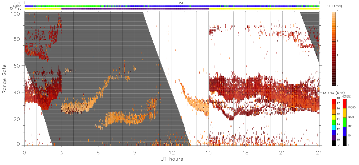Click Range Gate tick label "60"
This screenshot has height=165, width=359.
point(17,66)
